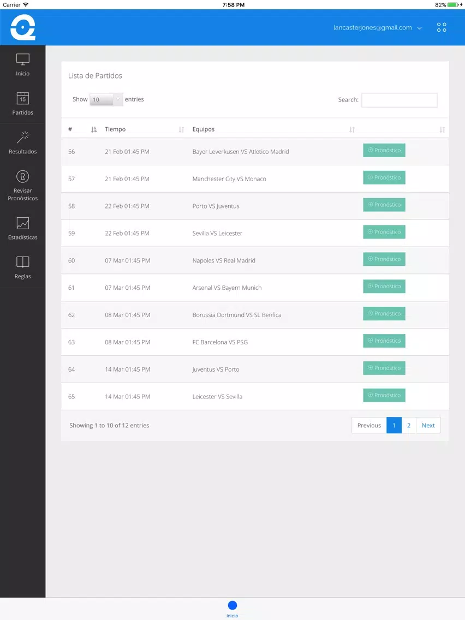Click the 07 Mar 01:45 PM time in row 60
Viewport: 465px width, 620px height.
127,260
